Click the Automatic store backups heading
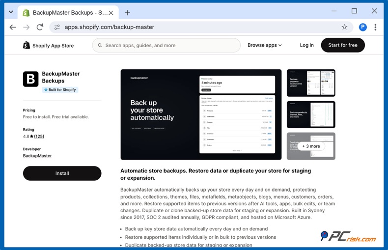The width and height of the screenshot is (388, 250). 216,174
